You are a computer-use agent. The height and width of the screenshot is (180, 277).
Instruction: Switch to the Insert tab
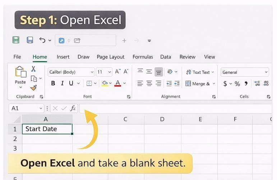pyautogui.click(x=63, y=57)
